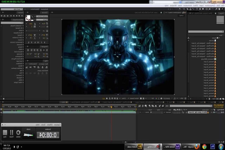Open Photoshop from the taskbar
The image size is (225, 150).
coord(212,147)
